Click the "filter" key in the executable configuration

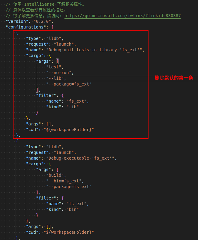(46, 198)
